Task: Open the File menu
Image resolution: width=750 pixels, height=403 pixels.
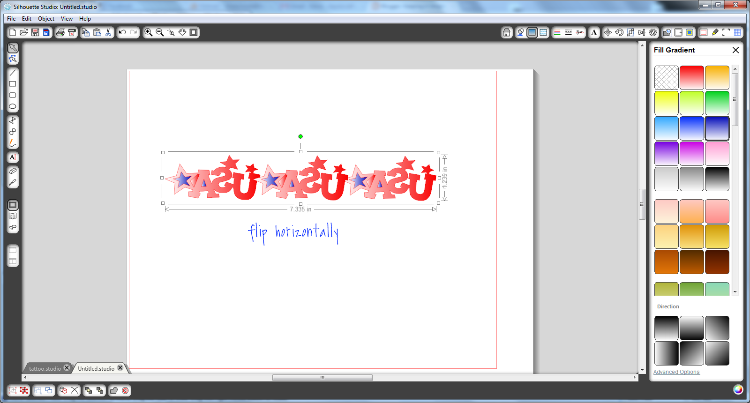Action: click(11, 19)
